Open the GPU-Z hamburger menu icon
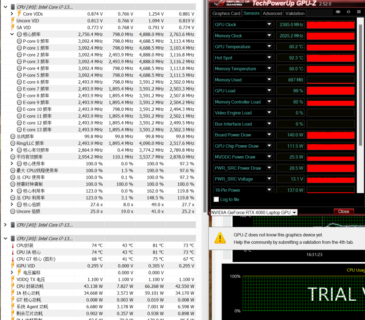This screenshot has height=320, width=365. [359, 12]
